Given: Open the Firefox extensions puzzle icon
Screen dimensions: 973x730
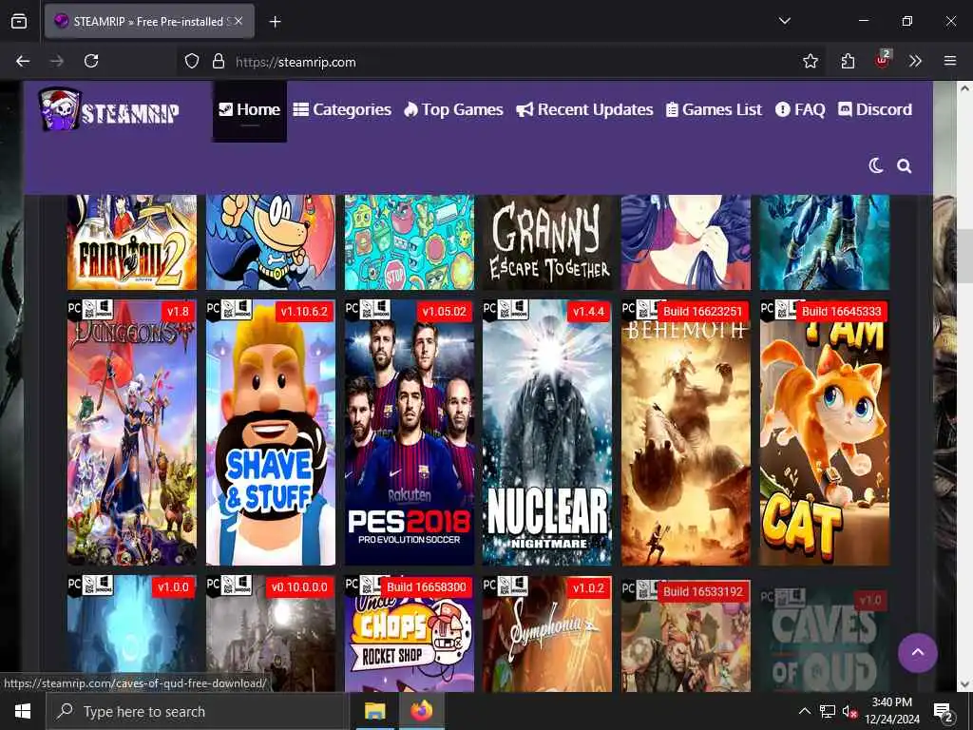Looking at the screenshot, I should point(848,61).
